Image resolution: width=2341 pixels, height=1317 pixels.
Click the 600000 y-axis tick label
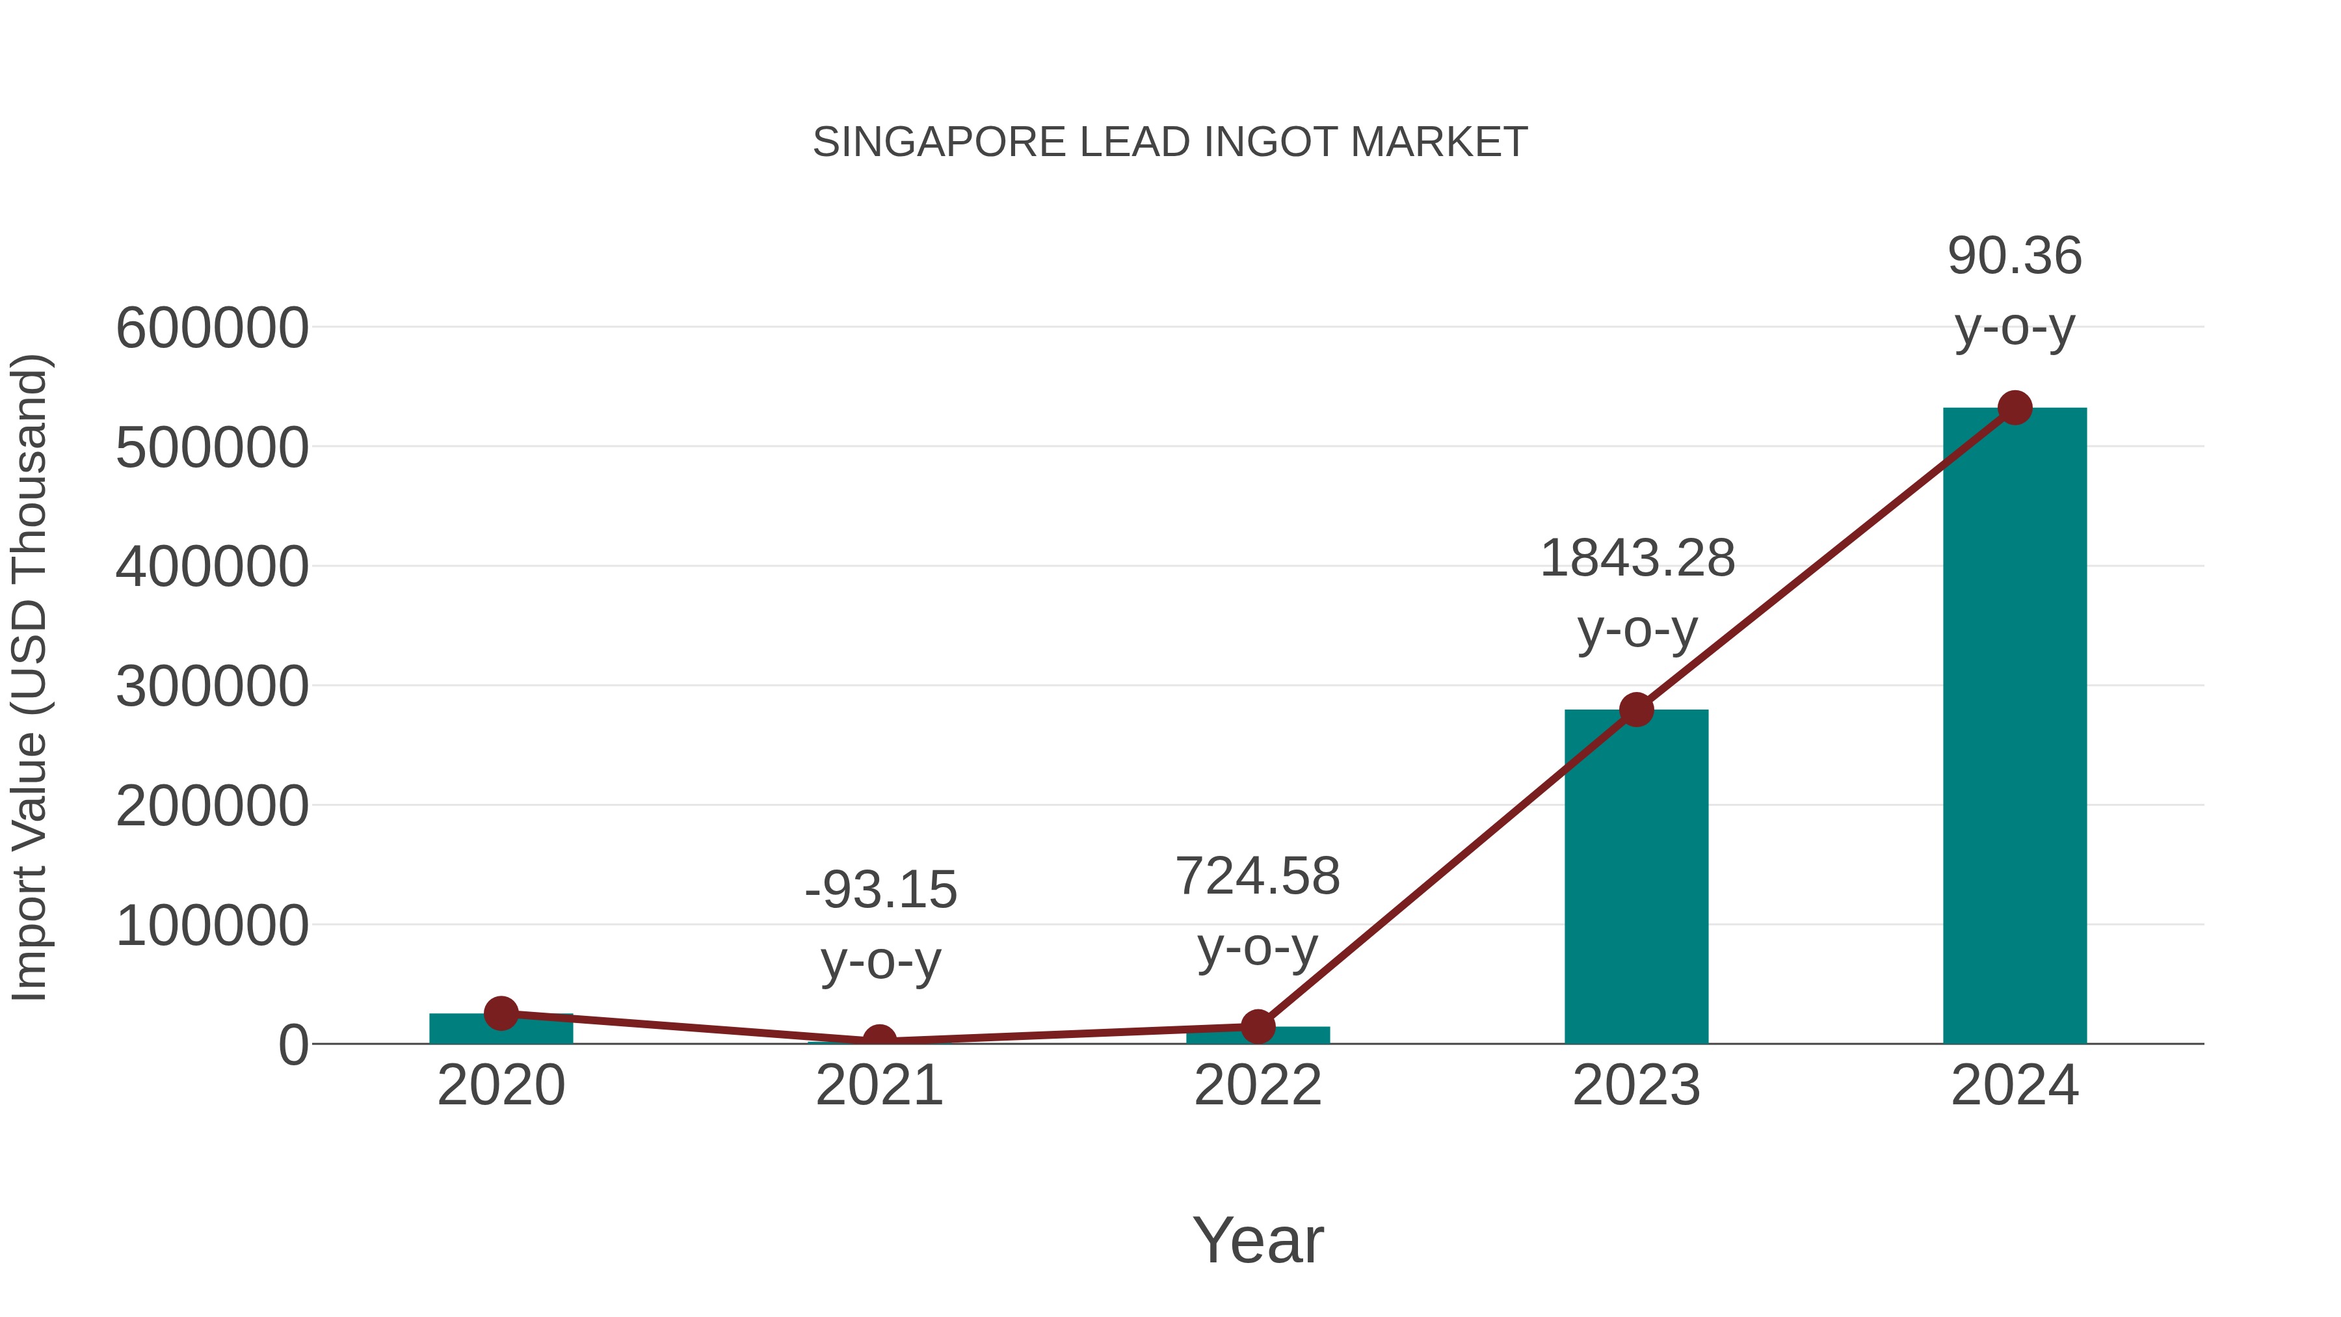[213, 327]
